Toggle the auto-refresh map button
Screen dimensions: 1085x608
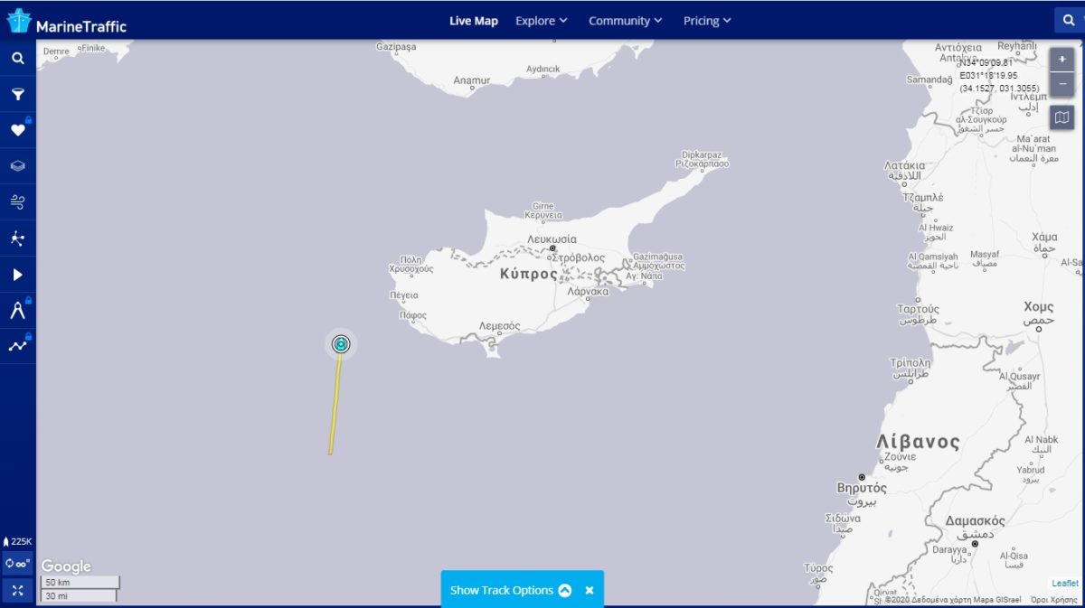pyautogui.click(x=17, y=563)
